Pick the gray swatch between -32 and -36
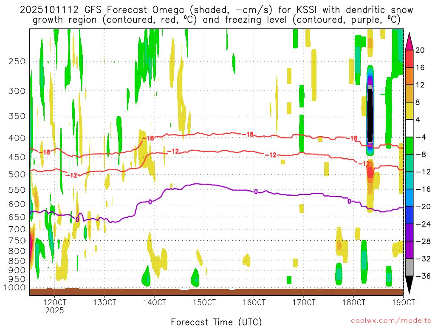This screenshot has width=435, height=326. click(x=409, y=267)
